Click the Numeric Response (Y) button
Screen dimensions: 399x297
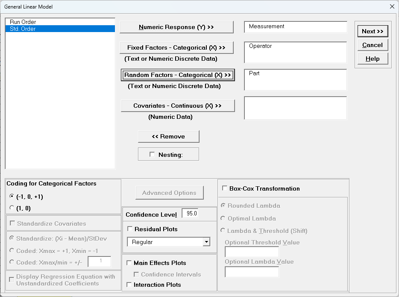tap(176, 26)
